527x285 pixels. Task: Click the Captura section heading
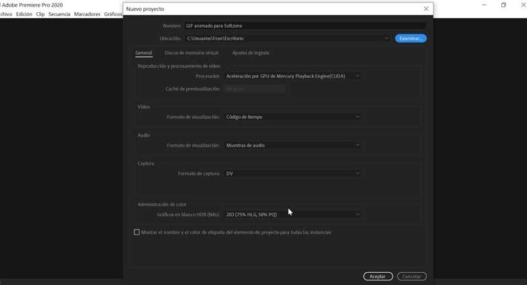tap(145, 163)
